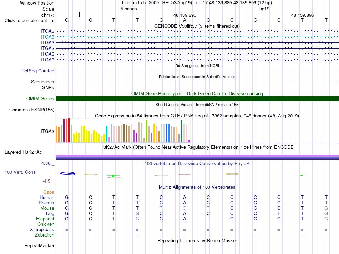The image size is (339, 254).
Task: Click the RepeatMasker track label
Action: pyautogui.click(x=39, y=245)
